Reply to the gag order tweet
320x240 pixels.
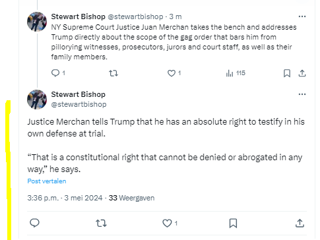click(58, 73)
